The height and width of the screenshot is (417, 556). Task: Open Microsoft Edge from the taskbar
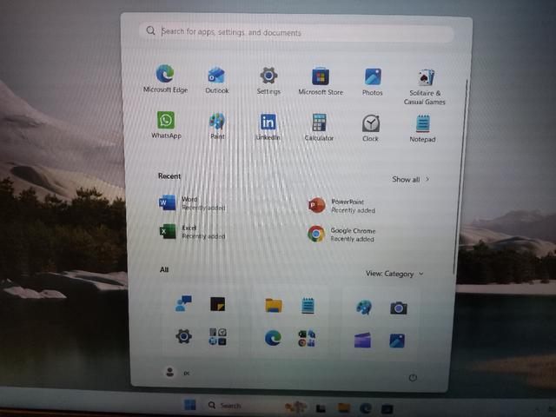pyautogui.click(x=366, y=408)
